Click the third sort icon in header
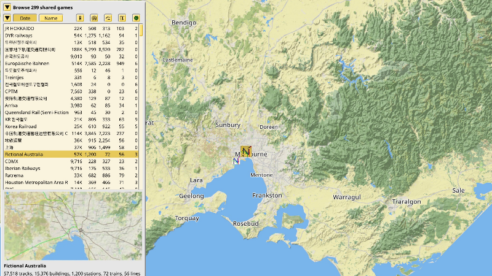 click(108, 18)
